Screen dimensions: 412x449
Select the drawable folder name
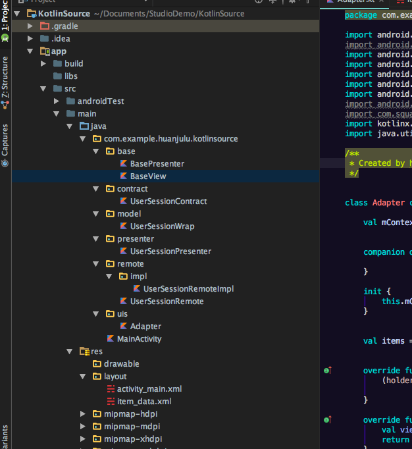tap(121, 364)
